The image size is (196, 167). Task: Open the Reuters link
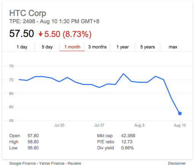point(74,163)
